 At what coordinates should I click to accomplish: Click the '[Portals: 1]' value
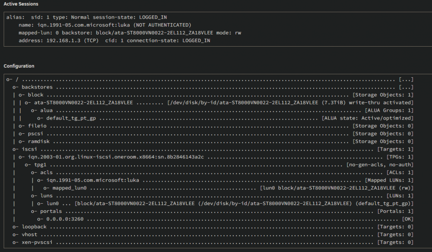pos(395,211)
